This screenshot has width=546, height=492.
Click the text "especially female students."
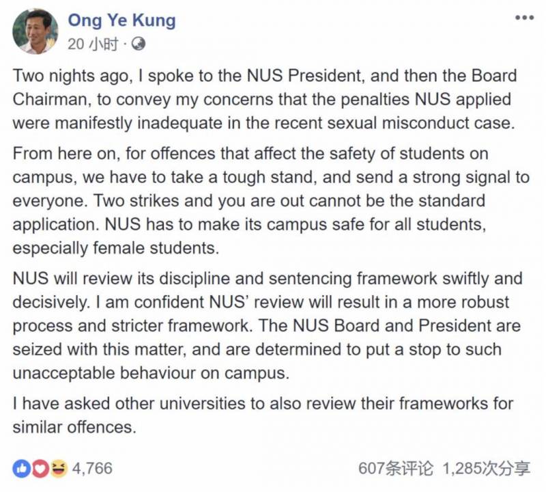(116, 249)
